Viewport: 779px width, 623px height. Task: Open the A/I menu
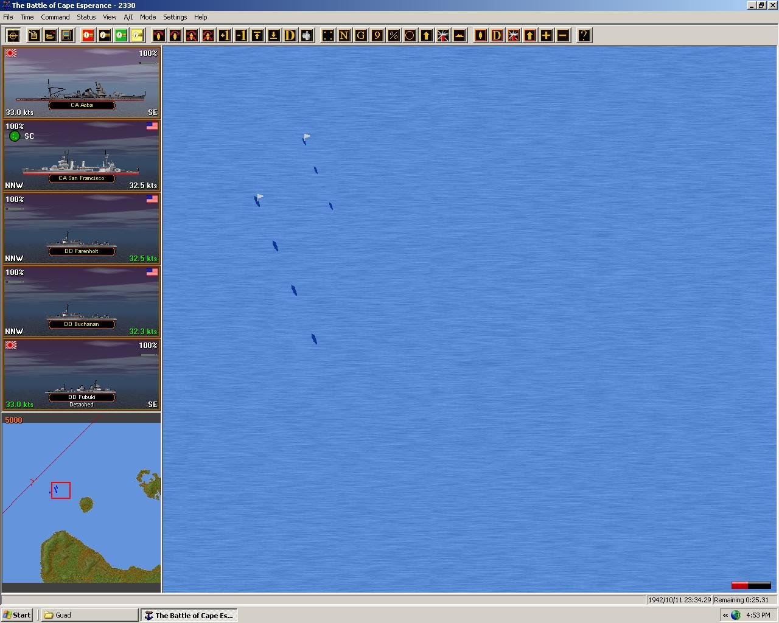pyautogui.click(x=128, y=17)
